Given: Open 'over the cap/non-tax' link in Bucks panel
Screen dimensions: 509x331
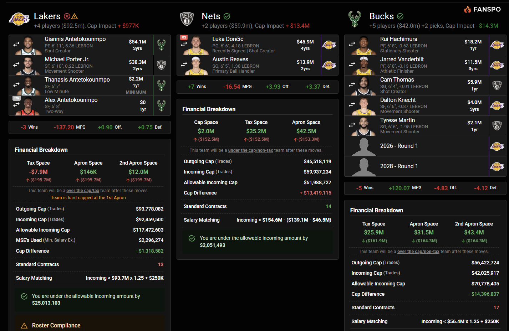Looking at the screenshot, I should tap(418, 252).
